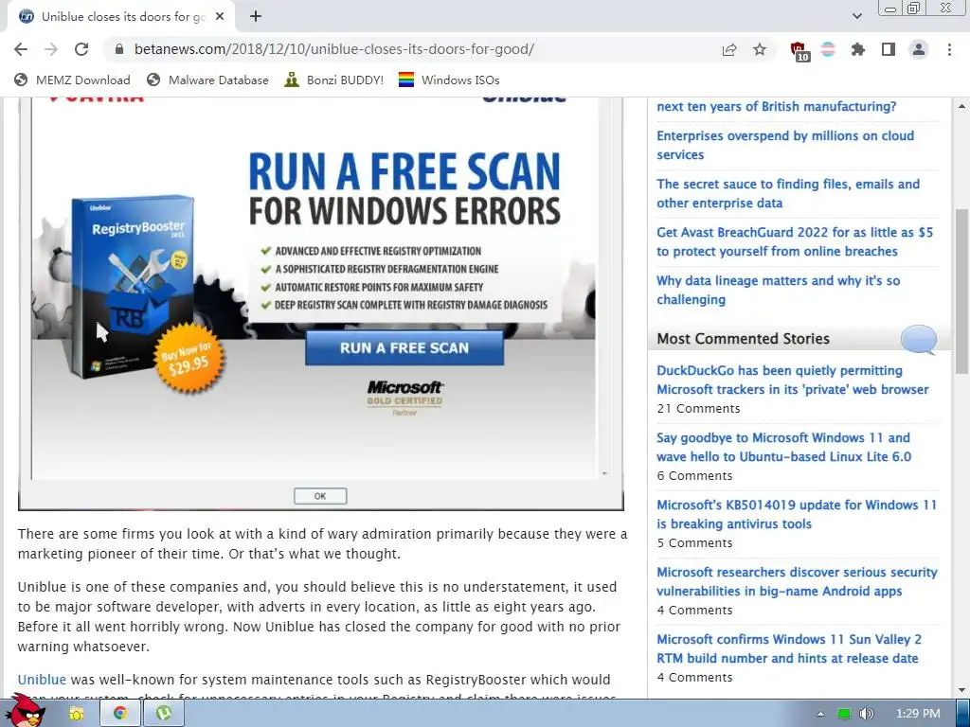
Task: Open the MEMZ Download bookmark
Action: pyautogui.click(x=72, y=80)
